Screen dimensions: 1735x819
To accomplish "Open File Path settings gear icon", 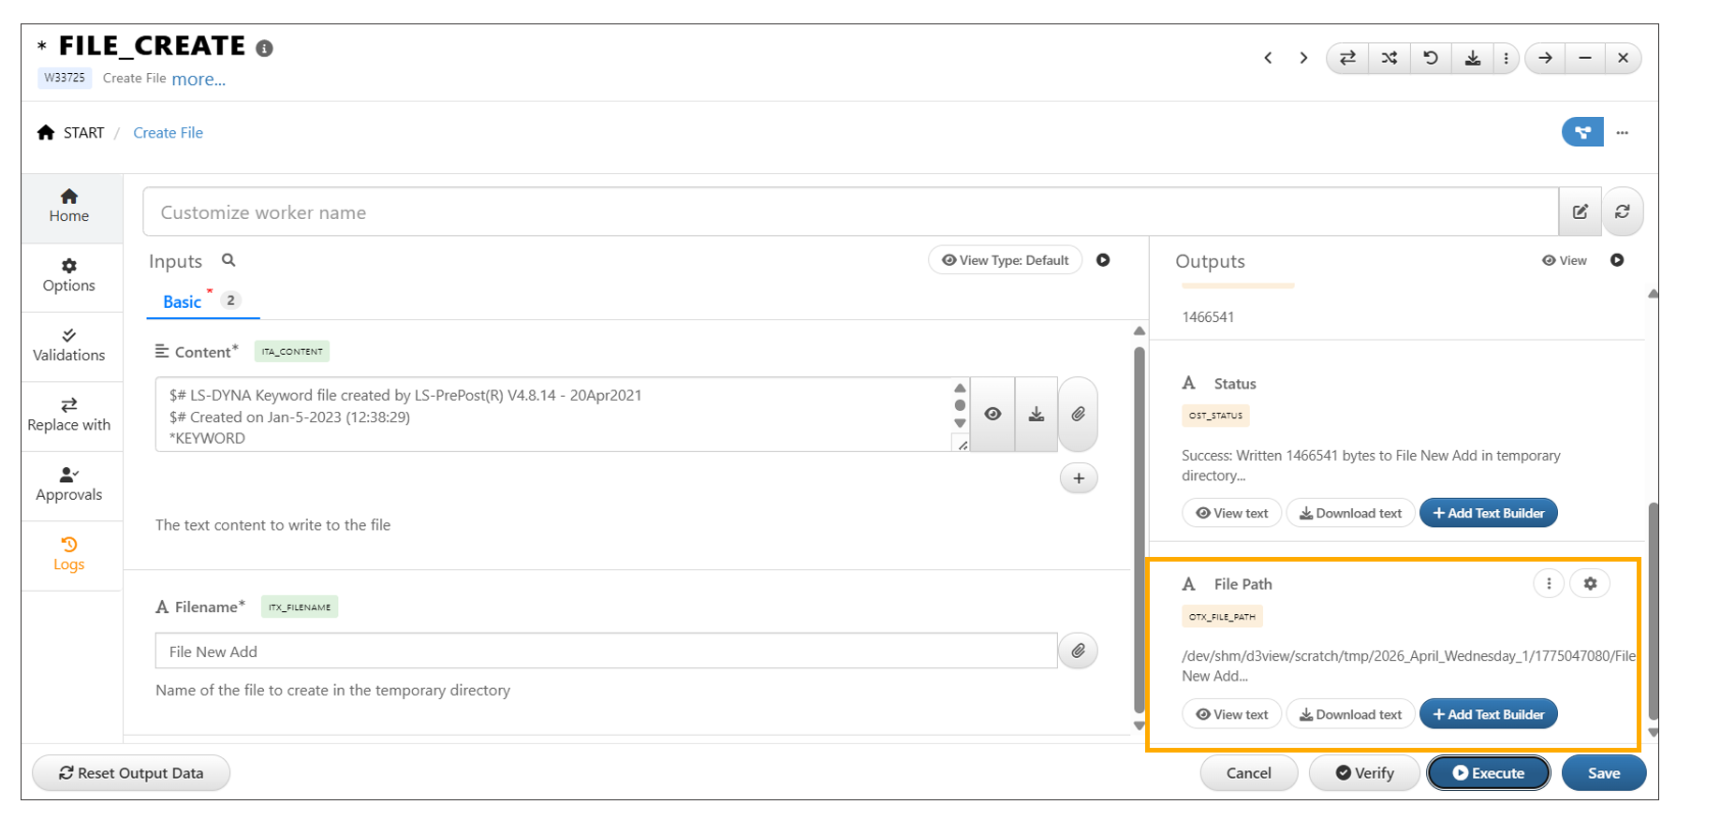I will tap(1590, 583).
